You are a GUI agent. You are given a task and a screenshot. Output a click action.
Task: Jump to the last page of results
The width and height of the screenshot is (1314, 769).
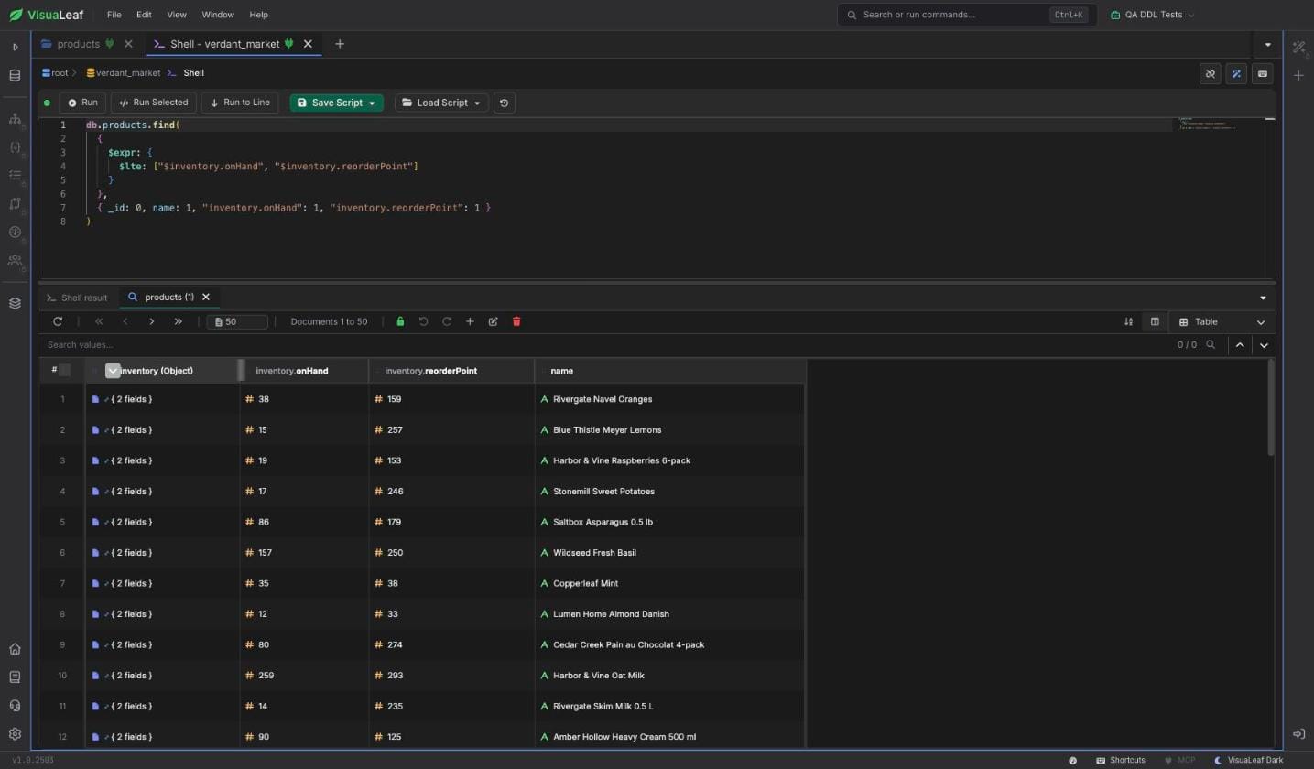tap(178, 321)
